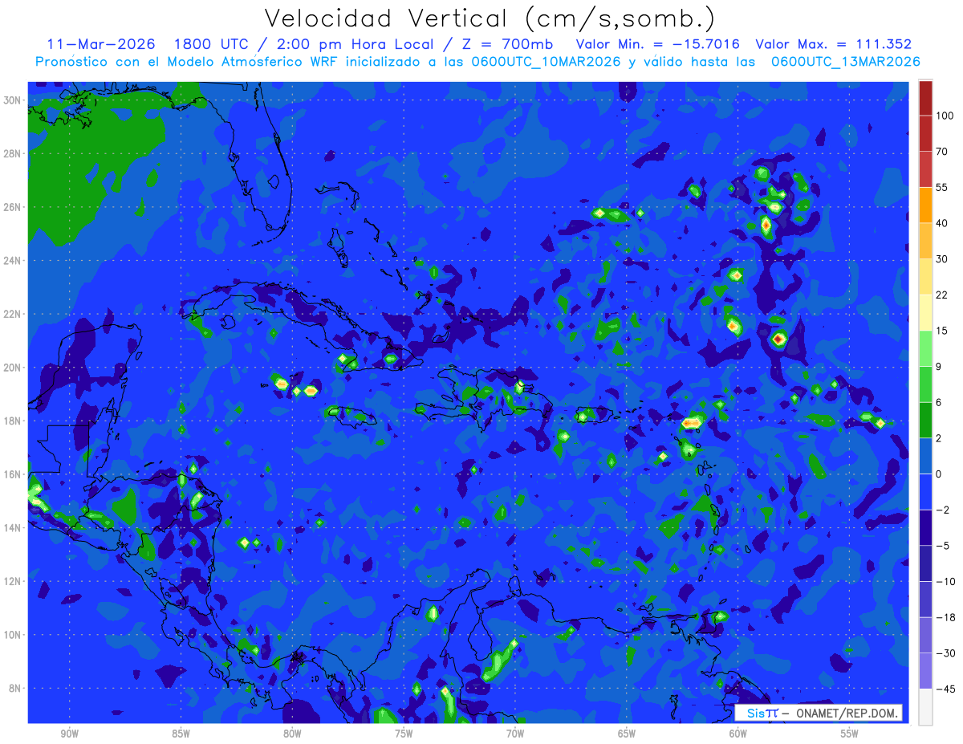Pick the orange swatch between 55 and 40

[x=925, y=205]
